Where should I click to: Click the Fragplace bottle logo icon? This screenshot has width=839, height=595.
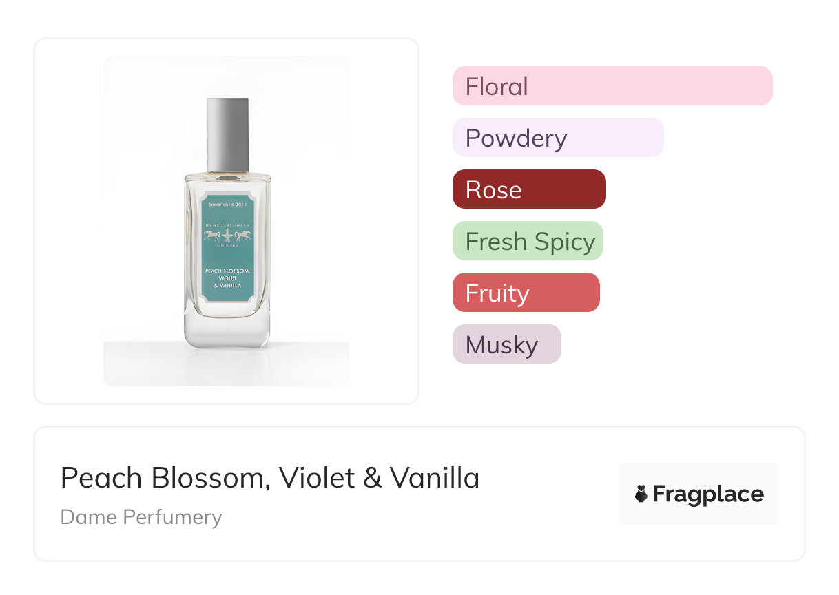coord(641,494)
